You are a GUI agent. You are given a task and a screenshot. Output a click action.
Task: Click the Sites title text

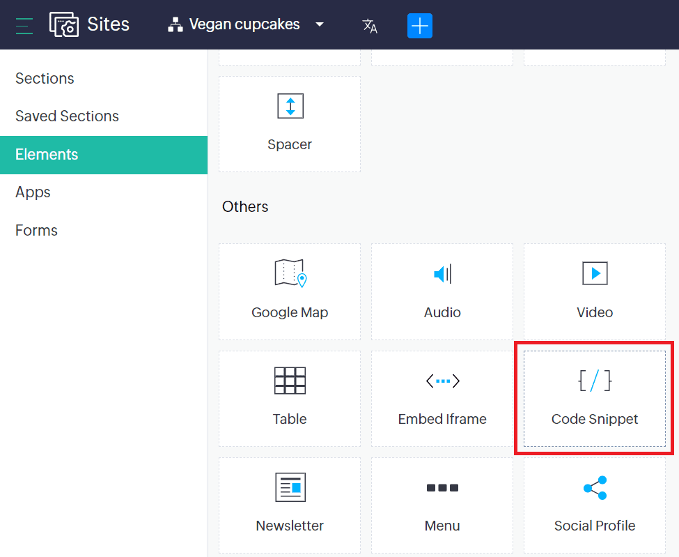108,24
